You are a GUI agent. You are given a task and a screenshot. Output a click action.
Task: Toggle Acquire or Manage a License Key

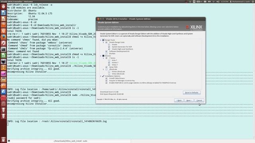(x=106, y=81)
